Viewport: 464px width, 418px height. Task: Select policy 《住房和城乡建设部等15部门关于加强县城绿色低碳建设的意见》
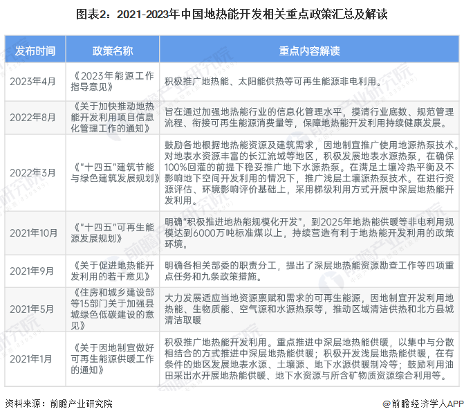click(x=113, y=309)
